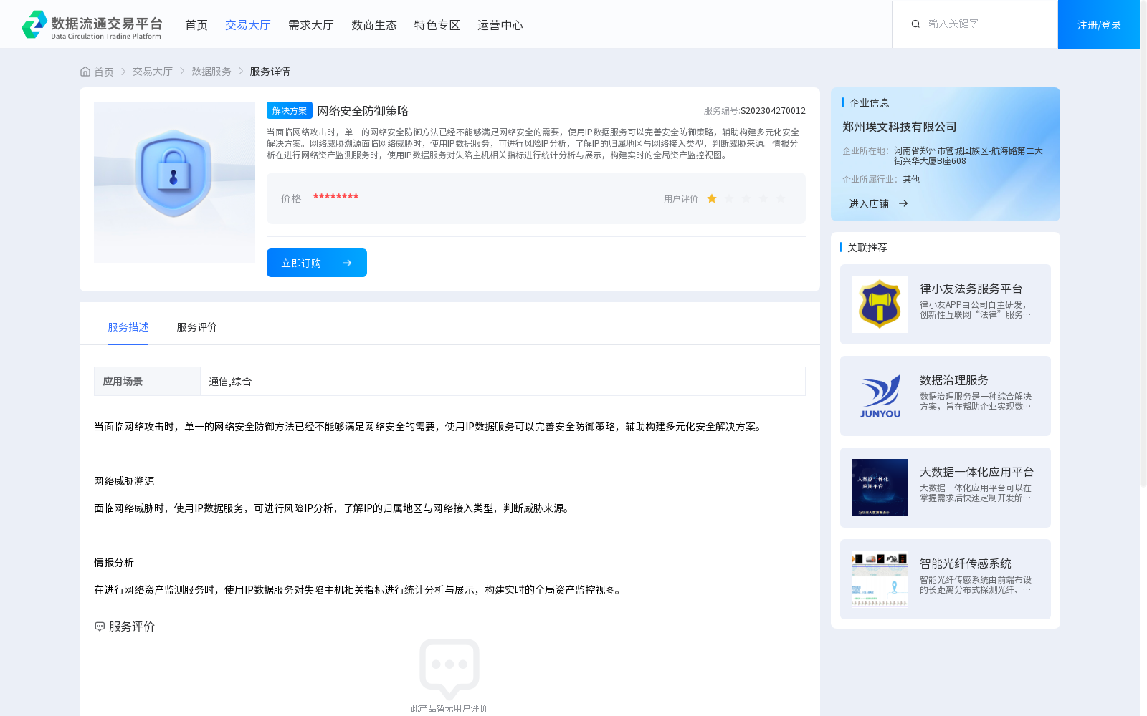Open 律小友法务服务平台 recommendation
The width and height of the screenshot is (1147, 716).
(946, 304)
